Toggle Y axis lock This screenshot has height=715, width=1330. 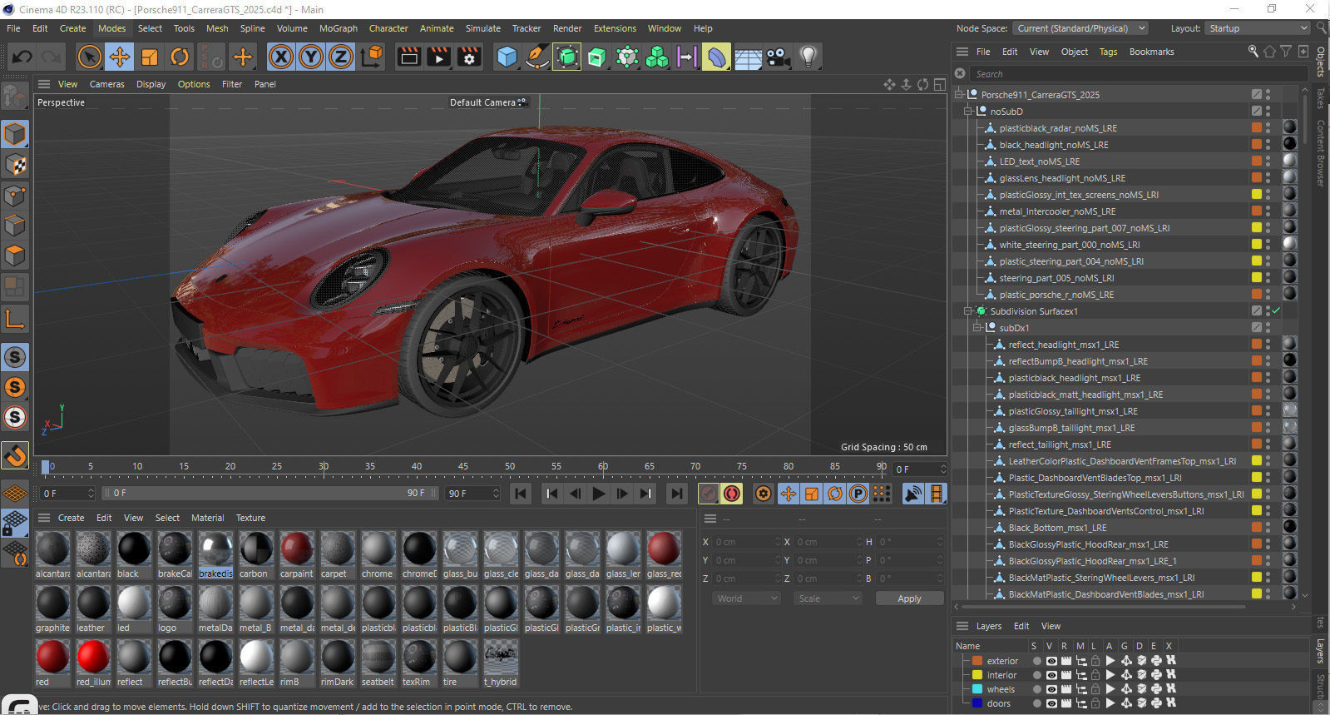click(x=311, y=57)
